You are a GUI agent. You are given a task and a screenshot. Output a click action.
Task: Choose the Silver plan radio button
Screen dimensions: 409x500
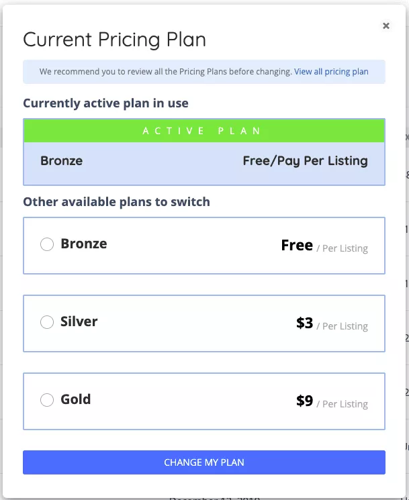tap(47, 323)
